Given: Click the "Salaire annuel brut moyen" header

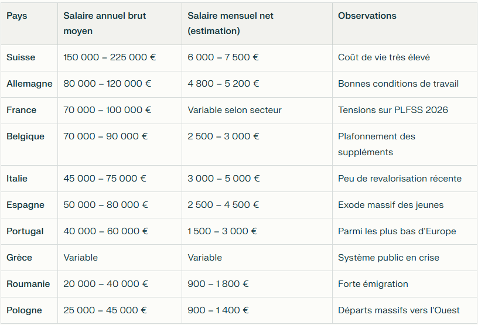Looking at the screenshot, I should coord(105,23).
